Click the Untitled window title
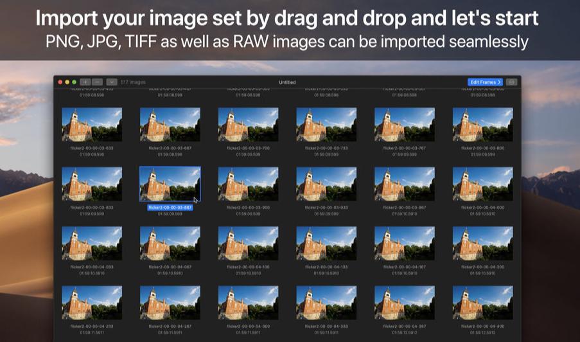The height and width of the screenshot is (342, 580). pyautogui.click(x=287, y=82)
